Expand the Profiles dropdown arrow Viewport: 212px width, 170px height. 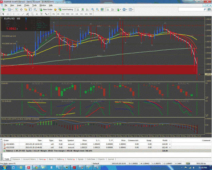12,10
